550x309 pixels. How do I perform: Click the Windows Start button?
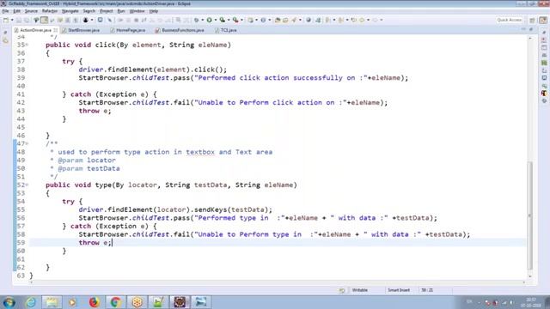tap(9, 302)
